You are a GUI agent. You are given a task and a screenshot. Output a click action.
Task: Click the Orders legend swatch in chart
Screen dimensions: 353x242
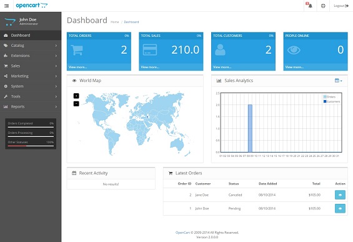(x=325, y=97)
